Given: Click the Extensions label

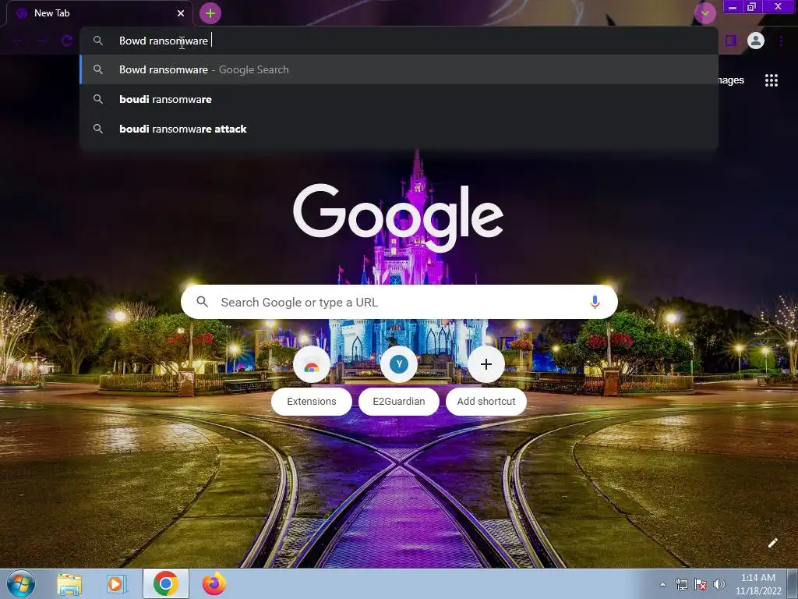Looking at the screenshot, I should pos(312,402).
